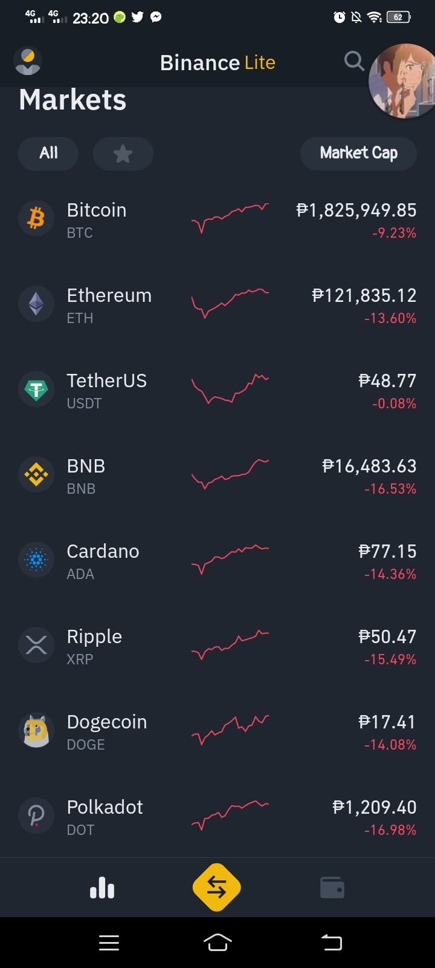Tap the Ethereum logo icon
The height and width of the screenshot is (968, 435).
click(36, 304)
